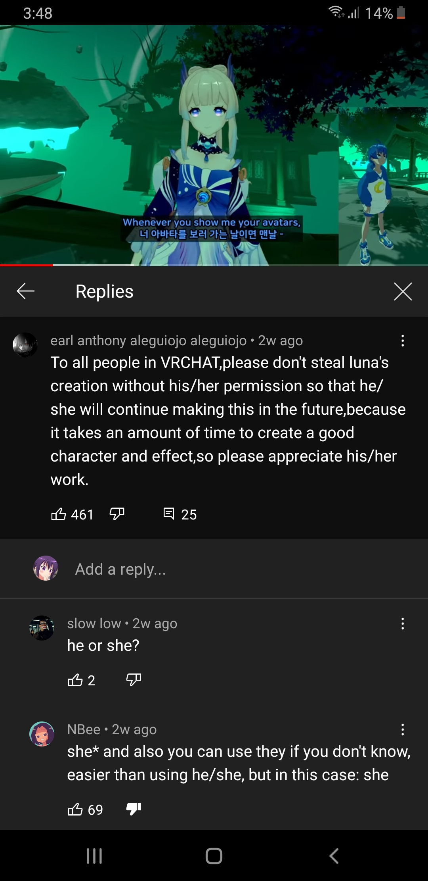Open Android recent apps button

94,856
